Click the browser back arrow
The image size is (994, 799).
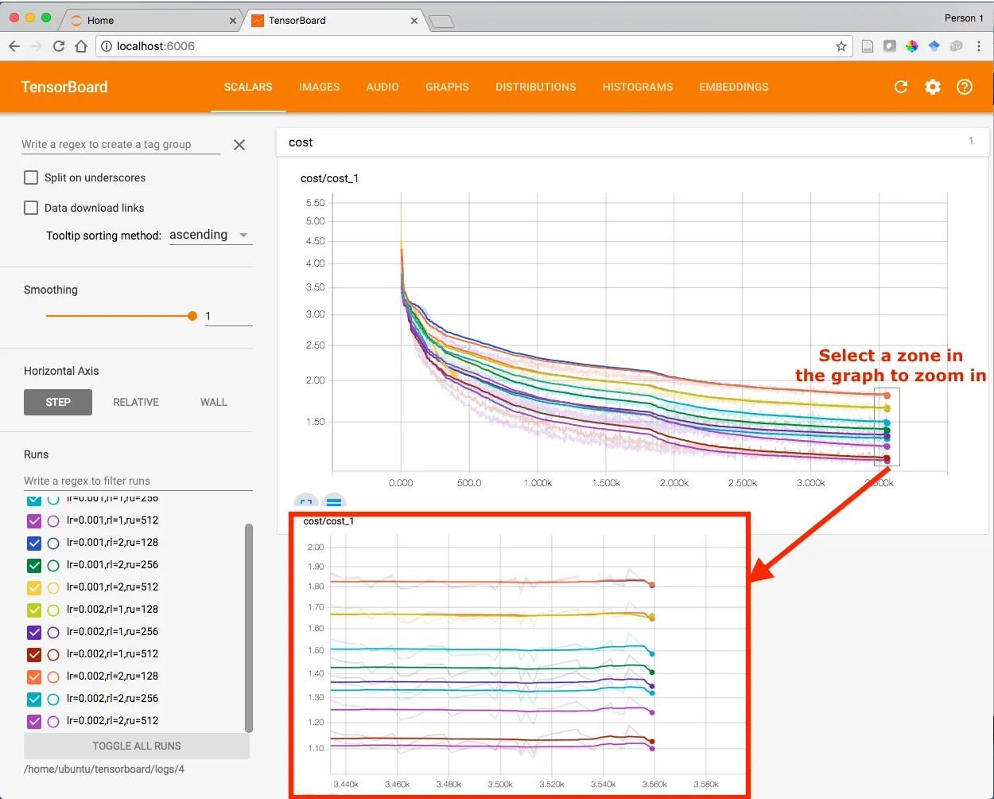click(x=14, y=46)
